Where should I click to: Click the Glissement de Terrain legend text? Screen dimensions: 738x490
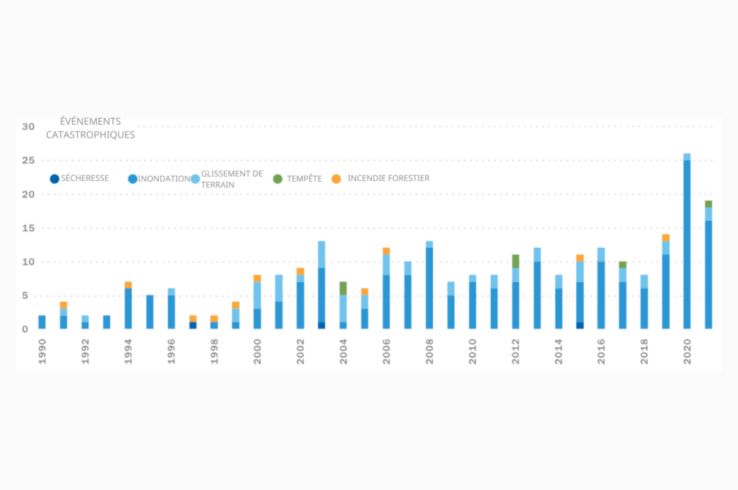(x=231, y=179)
